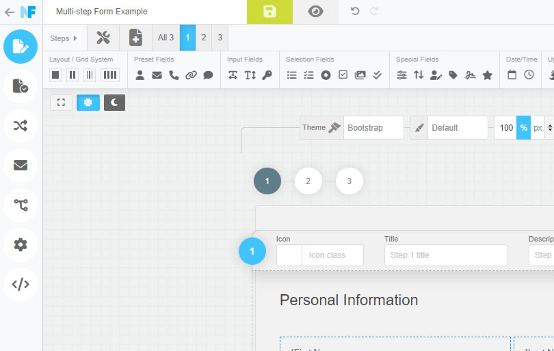Open the form editor sidebar icon
Viewport: 554px width, 351px height.
click(x=21, y=47)
